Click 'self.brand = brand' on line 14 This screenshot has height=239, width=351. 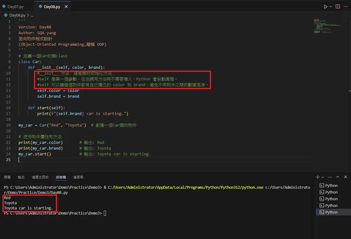58,96
